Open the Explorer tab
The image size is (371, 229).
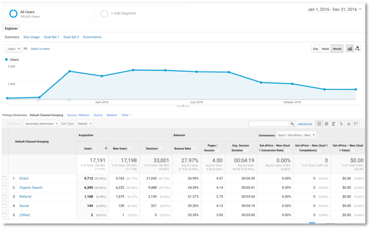[11, 29]
